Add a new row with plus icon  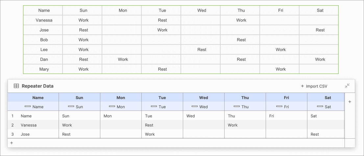coord(12,143)
